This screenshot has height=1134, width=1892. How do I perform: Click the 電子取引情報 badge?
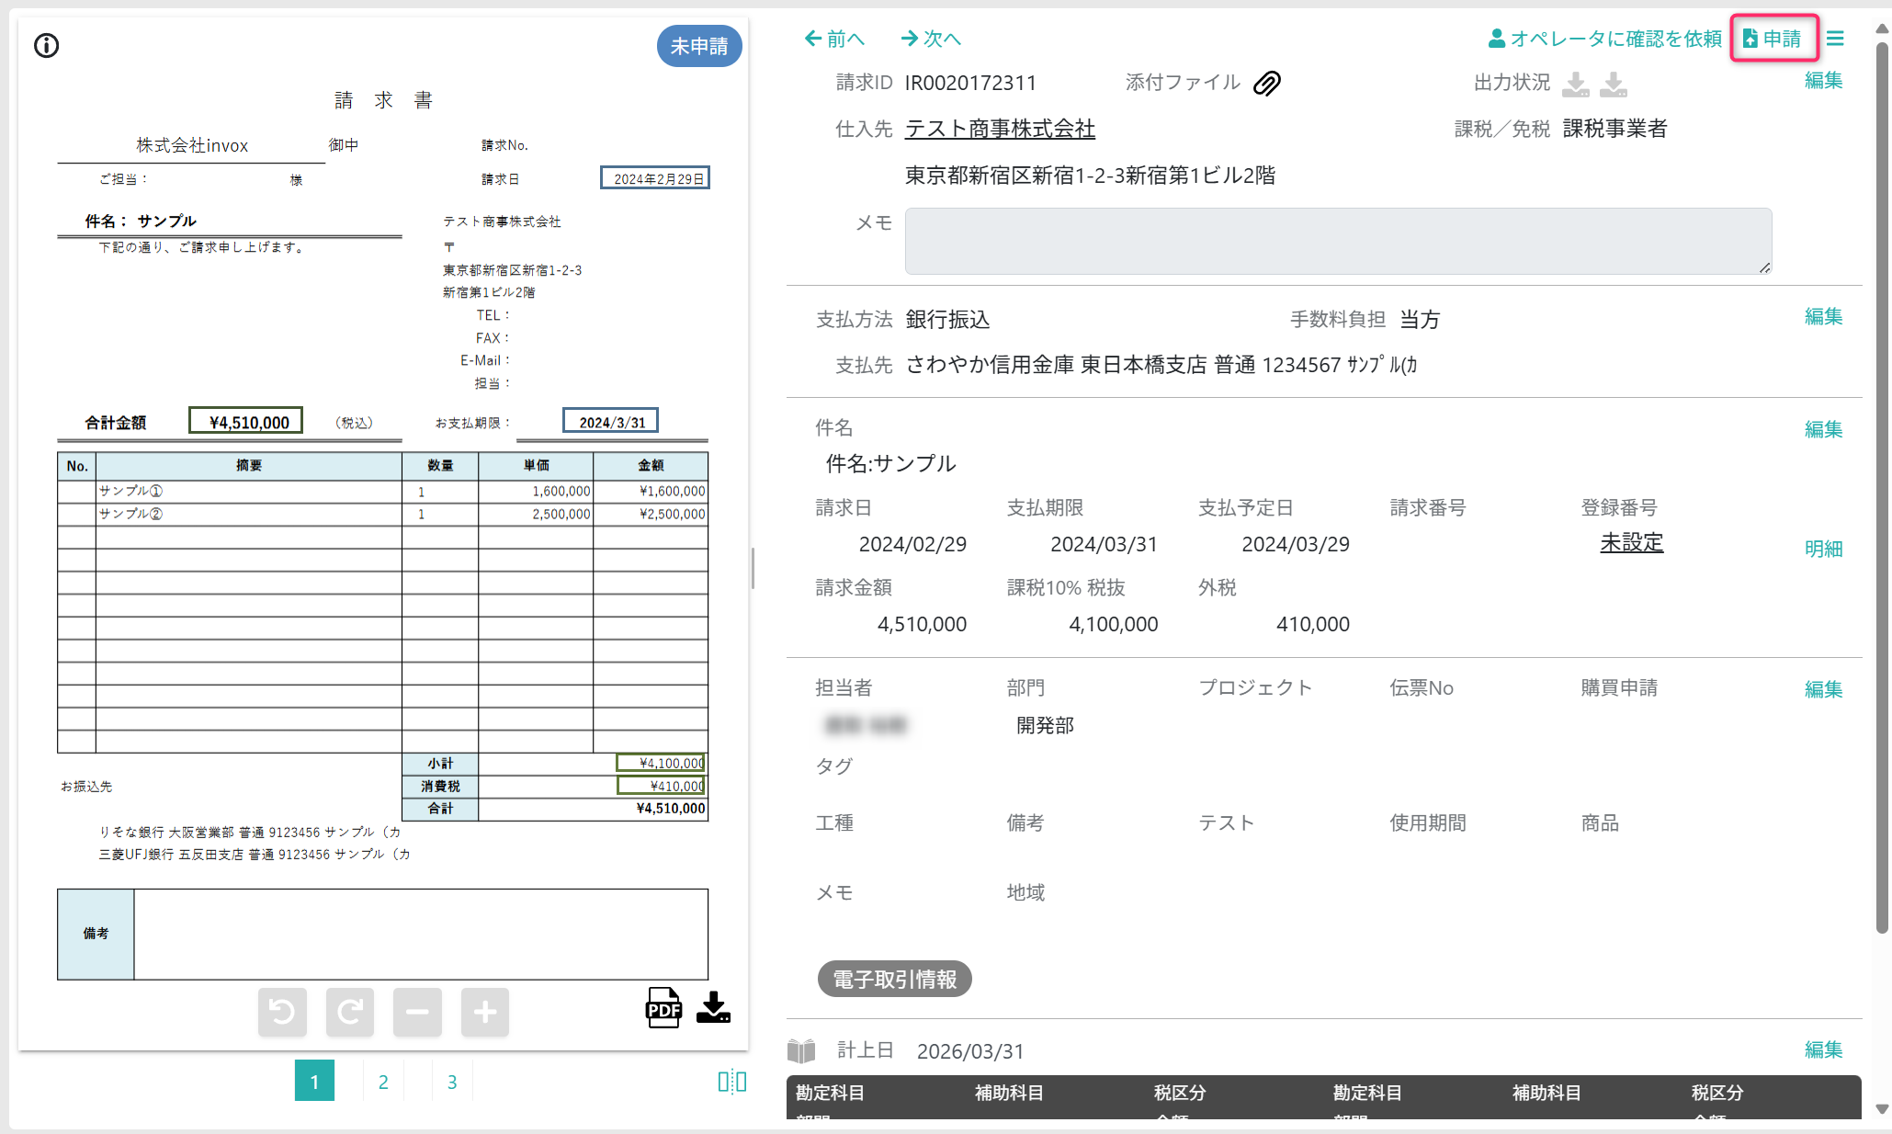(x=894, y=980)
